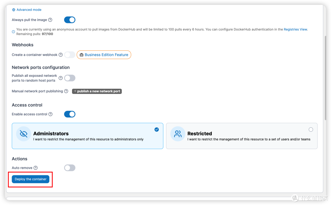
Task: Click help icon beside Manual network port publishing
Action: coord(66,91)
